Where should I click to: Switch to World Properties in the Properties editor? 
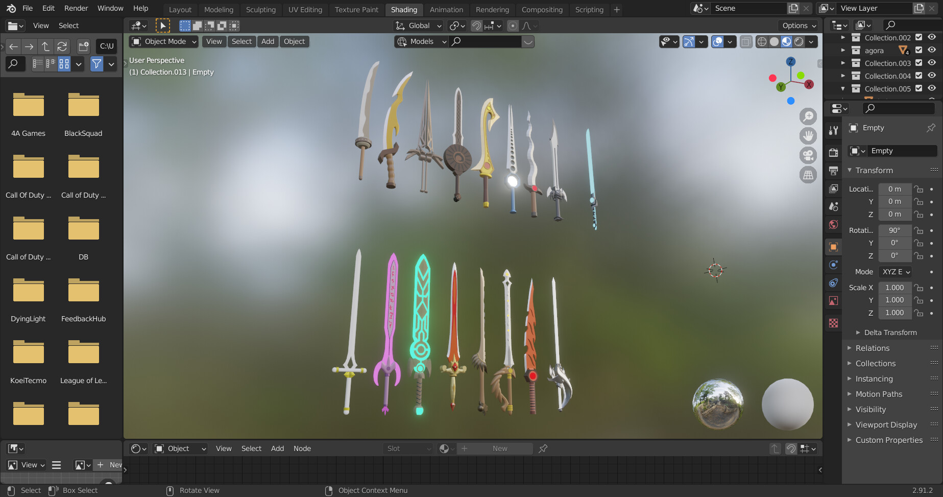pyautogui.click(x=833, y=224)
